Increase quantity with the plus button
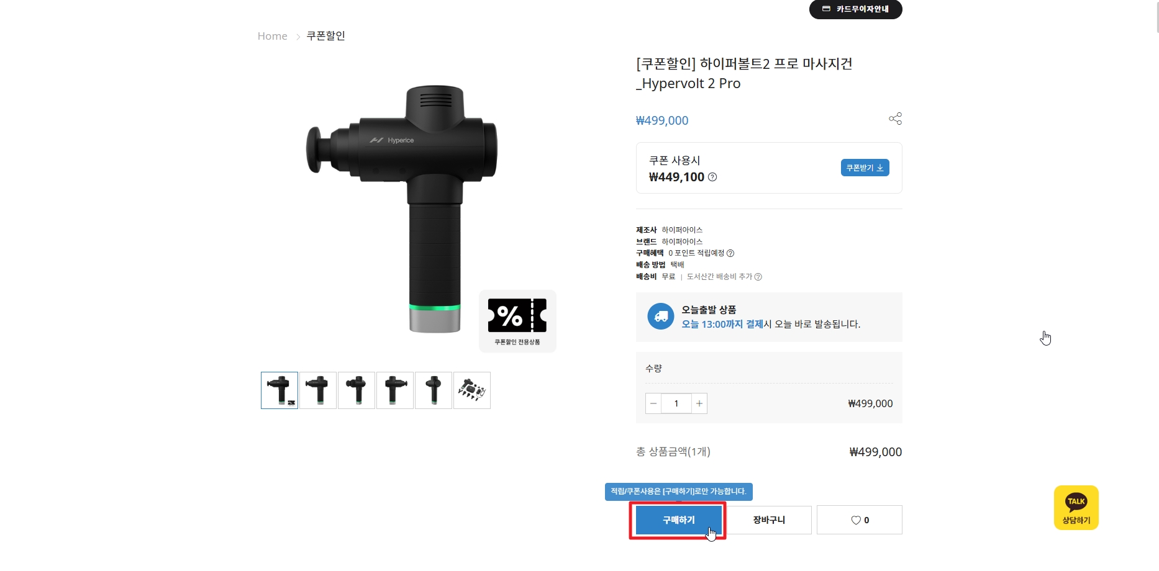 [x=699, y=403]
